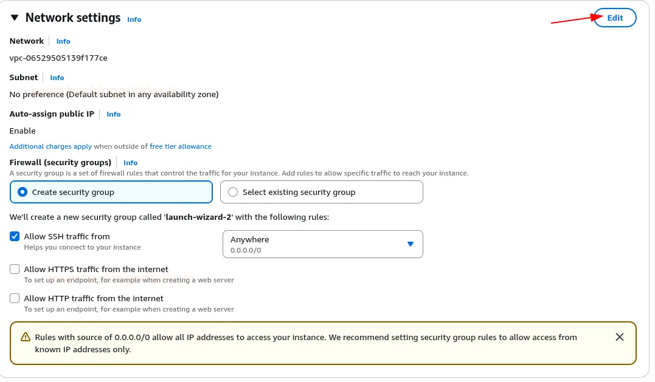Screen dimensions: 655x382
Task: Open Info link for Auto-assign public IP
Action: click(114, 114)
